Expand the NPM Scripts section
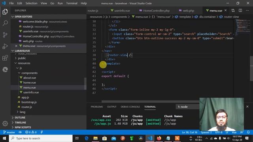Screen dimensions: 253x142 (23, 127)
